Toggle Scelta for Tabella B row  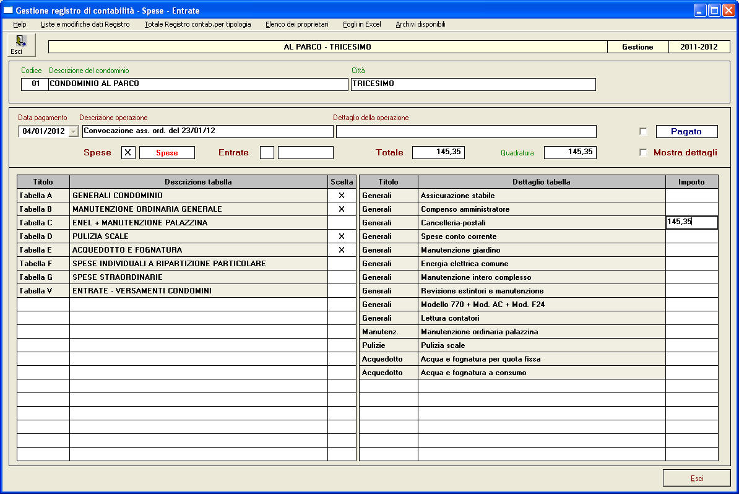pos(342,209)
